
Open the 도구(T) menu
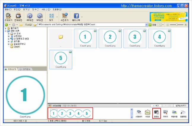click(36, 9)
